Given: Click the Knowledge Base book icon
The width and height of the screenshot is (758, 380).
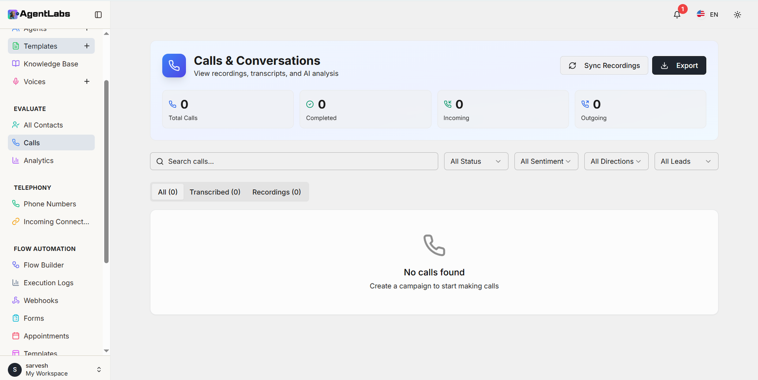Looking at the screenshot, I should (16, 63).
